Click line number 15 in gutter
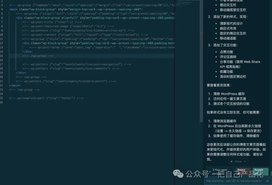Viewport: 272px width, 185px height. 2,56
